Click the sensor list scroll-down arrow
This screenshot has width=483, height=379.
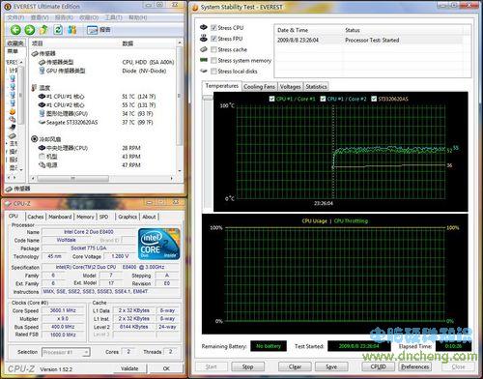pyautogui.click(x=180, y=171)
